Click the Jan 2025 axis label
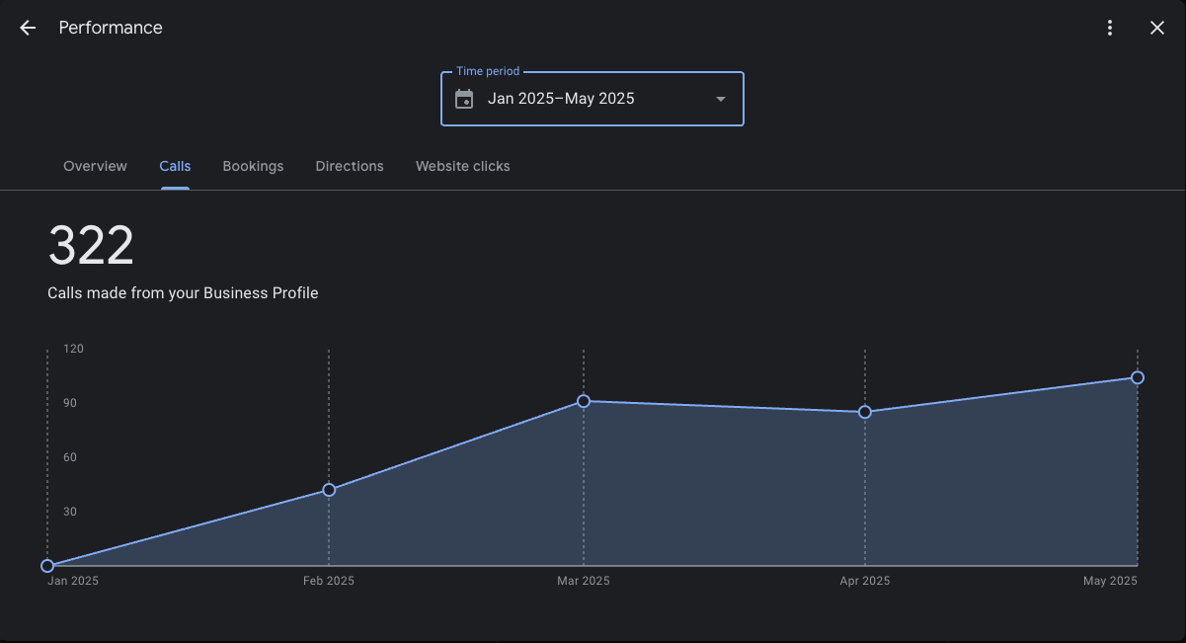 [73, 581]
